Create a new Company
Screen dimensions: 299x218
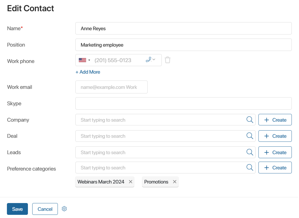275,120
